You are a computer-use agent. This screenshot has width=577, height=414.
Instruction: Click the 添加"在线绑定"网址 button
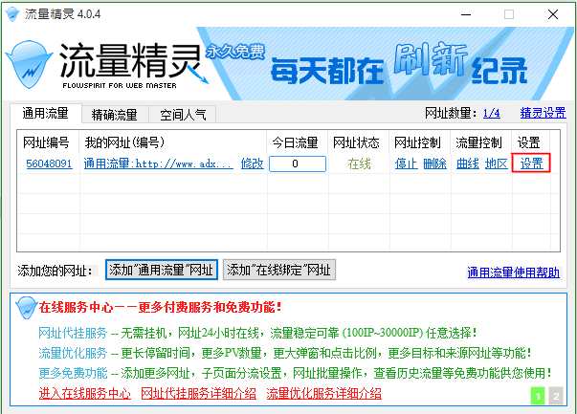click(x=279, y=270)
